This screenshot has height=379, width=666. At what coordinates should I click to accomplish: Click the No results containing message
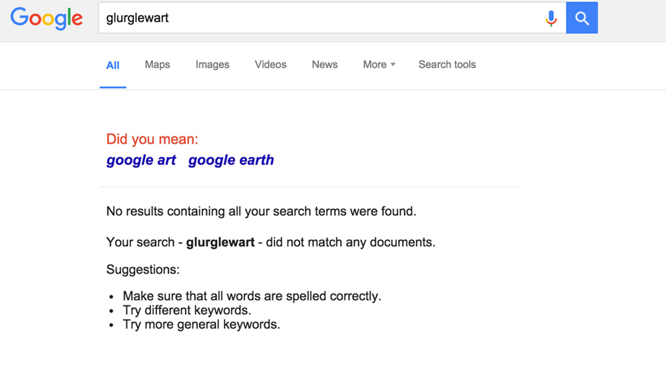[261, 211]
